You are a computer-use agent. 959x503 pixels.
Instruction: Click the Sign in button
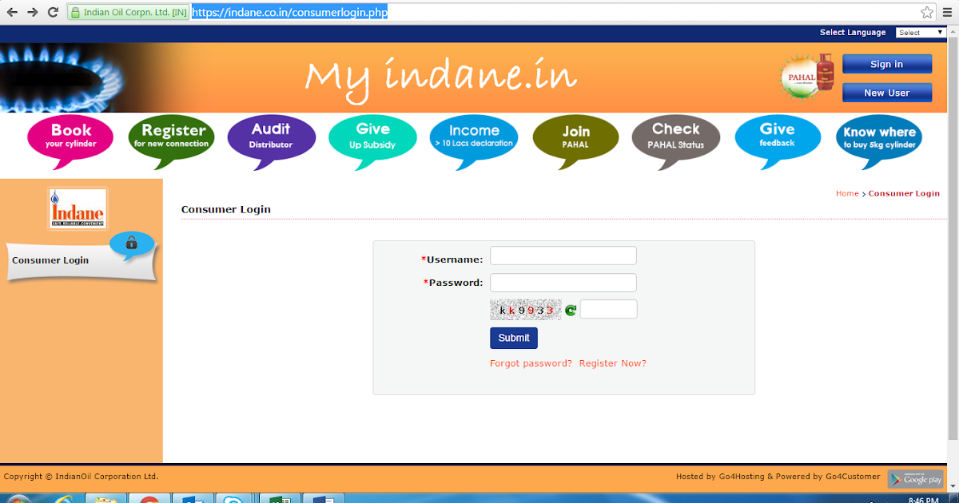coord(887,64)
